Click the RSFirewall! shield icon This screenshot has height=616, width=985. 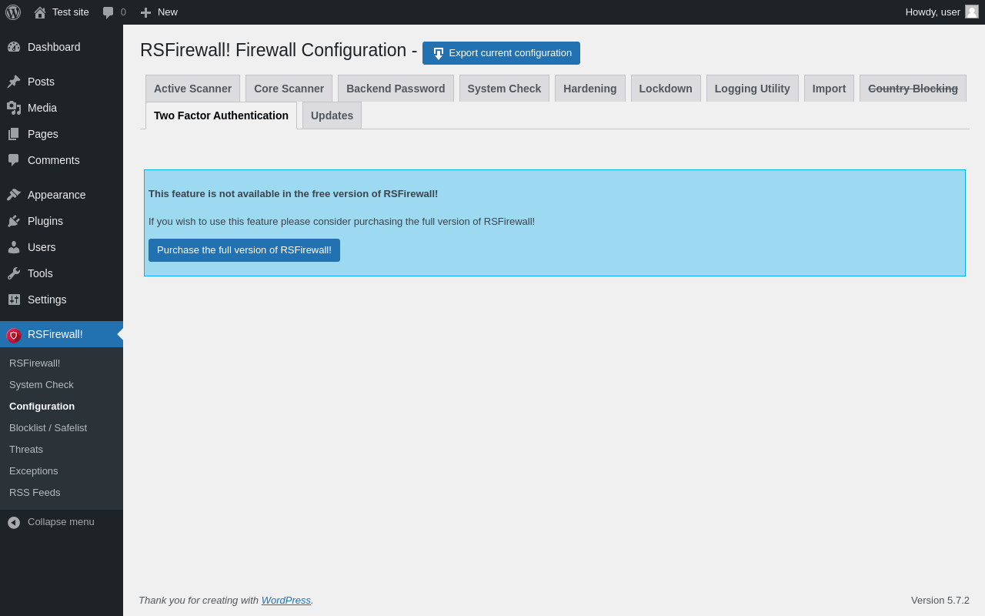tap(14, 335)
